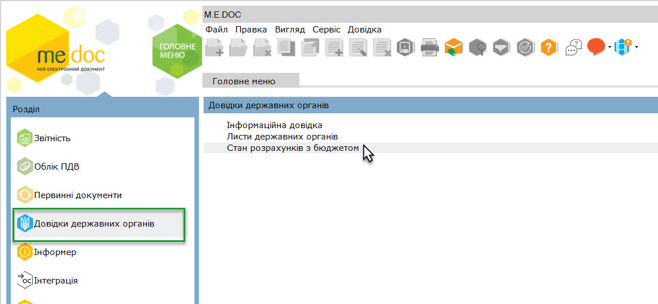Image resolution: width=658 pixels, height=304 pixels.
Task: Open the Файл menu
Action: (217, 30)
